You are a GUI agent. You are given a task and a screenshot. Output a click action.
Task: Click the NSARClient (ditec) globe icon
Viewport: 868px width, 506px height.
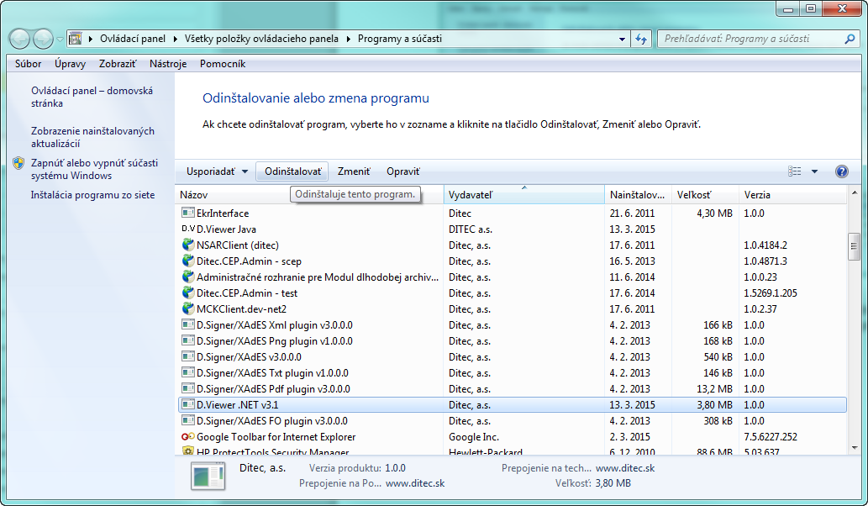188,245
